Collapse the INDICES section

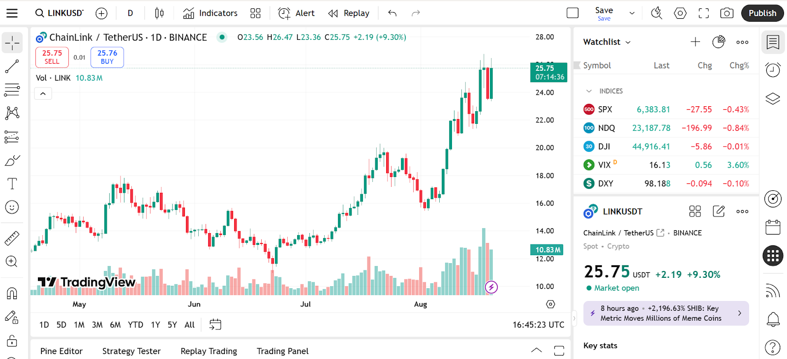(589, 91)
